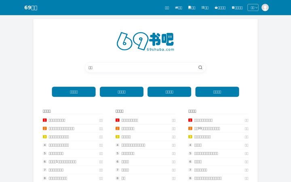291x182 pixels.
Task: Open the header dropdown with chevron
Action: point(253,8)
